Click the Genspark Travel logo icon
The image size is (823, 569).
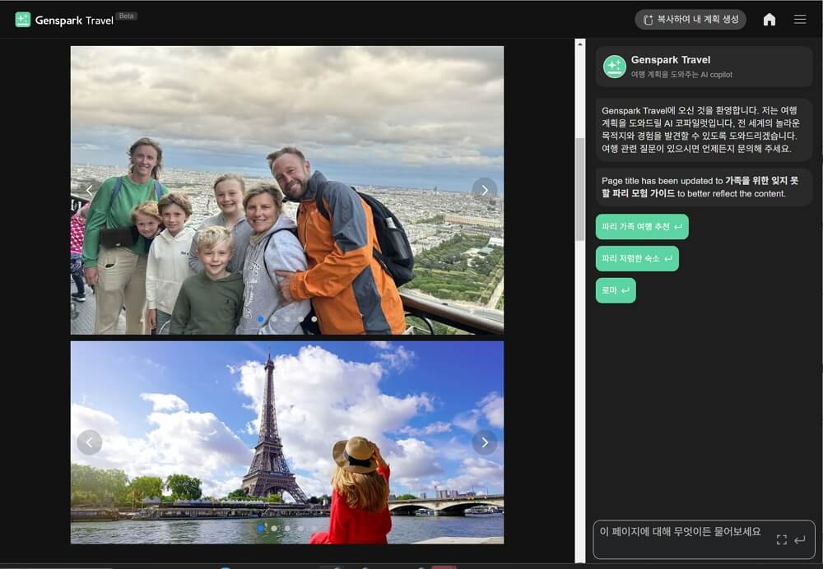point(22,20)
